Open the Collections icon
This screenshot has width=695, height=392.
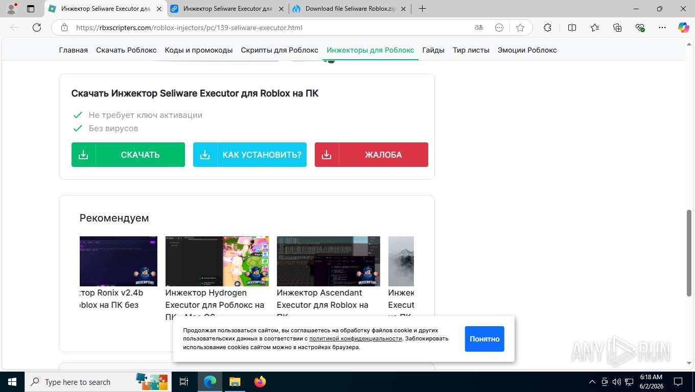point(617,28)
